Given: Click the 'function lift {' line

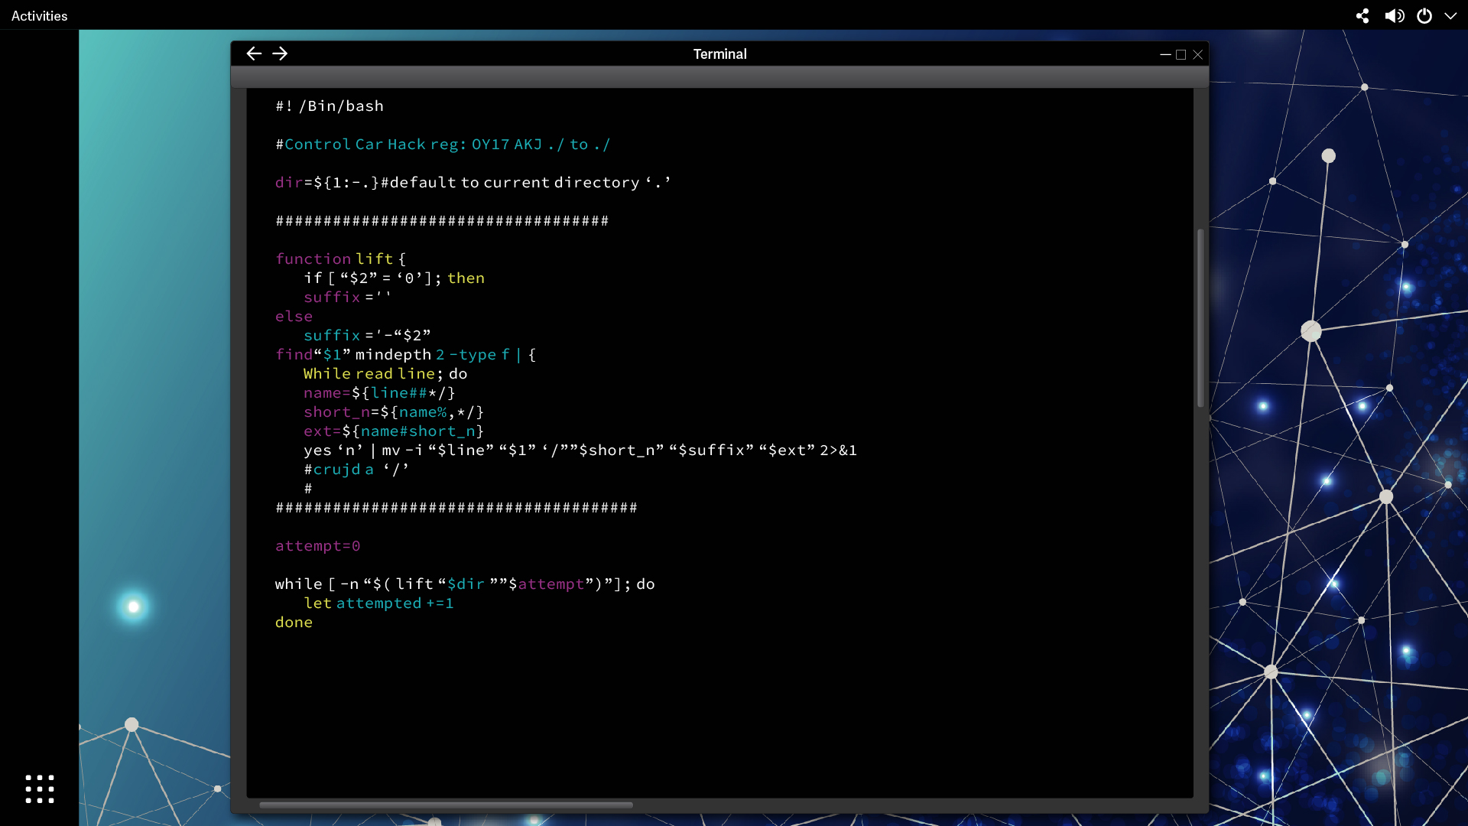Looking at the screenshot, I should pos(340,259).
